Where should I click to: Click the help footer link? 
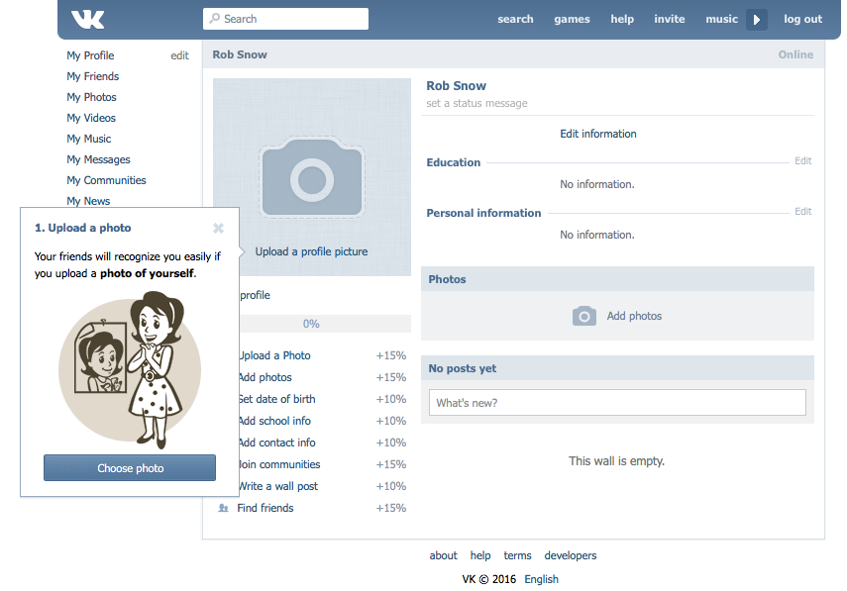pyautogui.click(x=480, y=555)
